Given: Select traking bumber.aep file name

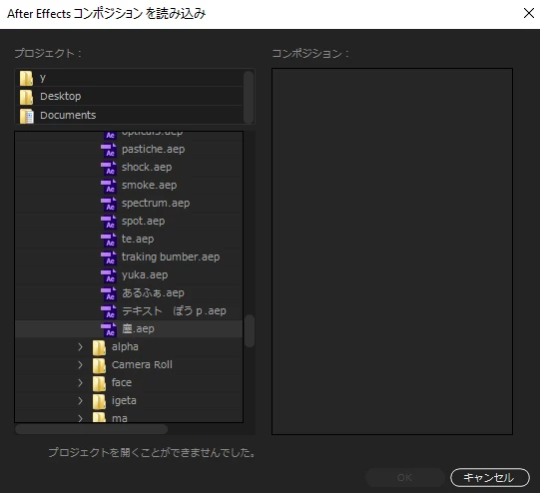Looking at the screenshot, I should pyautogui.click(x=171, y=256).
